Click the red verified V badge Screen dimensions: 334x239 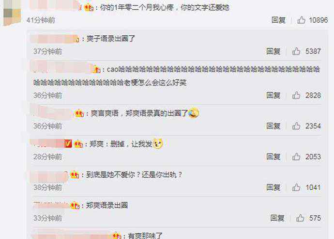68,144
